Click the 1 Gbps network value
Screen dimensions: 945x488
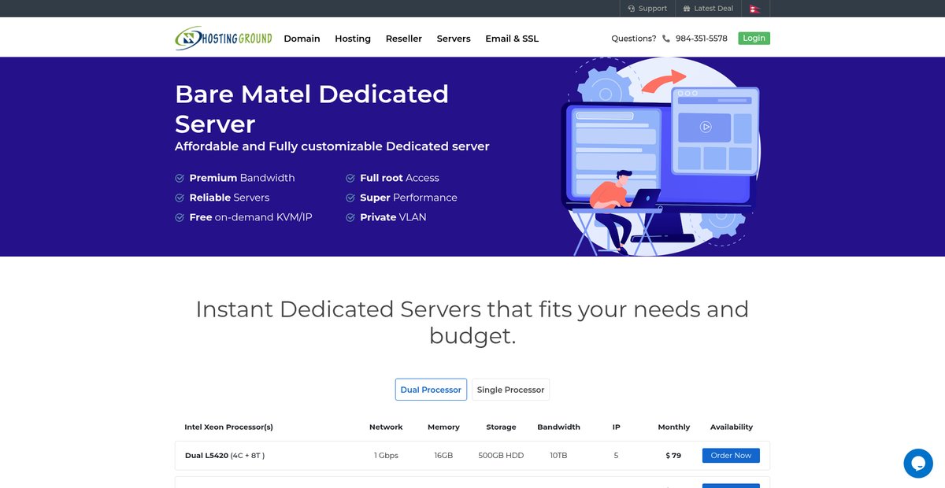click(x=386, y=456)
